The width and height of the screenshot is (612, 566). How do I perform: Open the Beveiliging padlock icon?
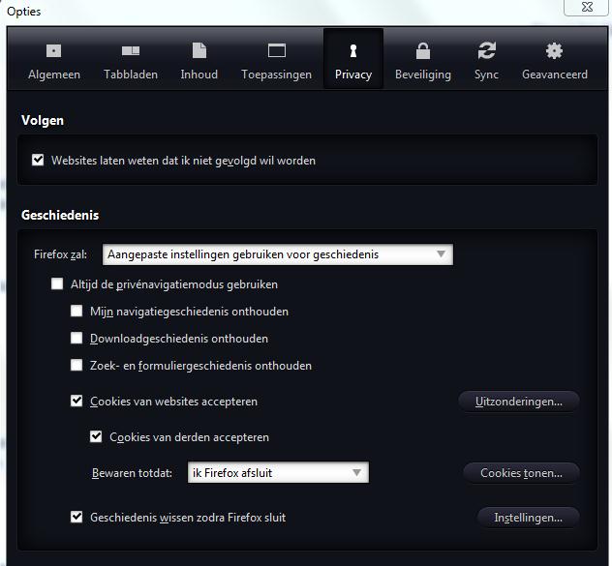423,50
